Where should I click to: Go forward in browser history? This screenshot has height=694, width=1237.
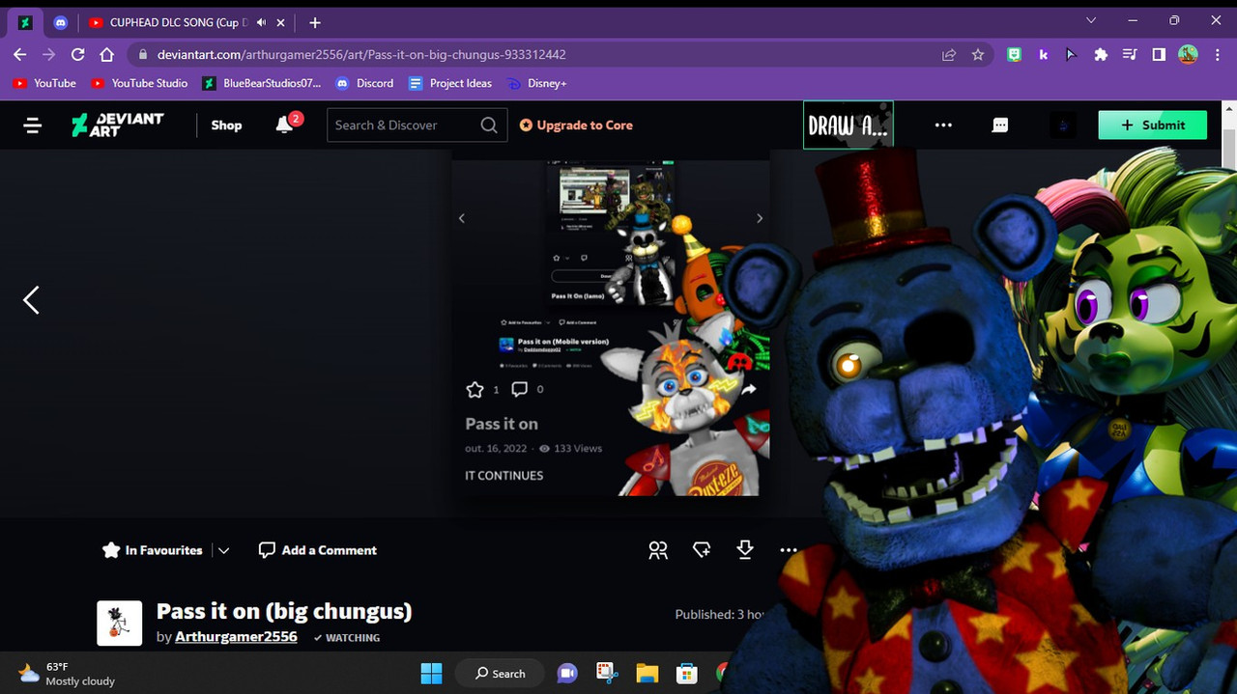[x=49, y=55]
